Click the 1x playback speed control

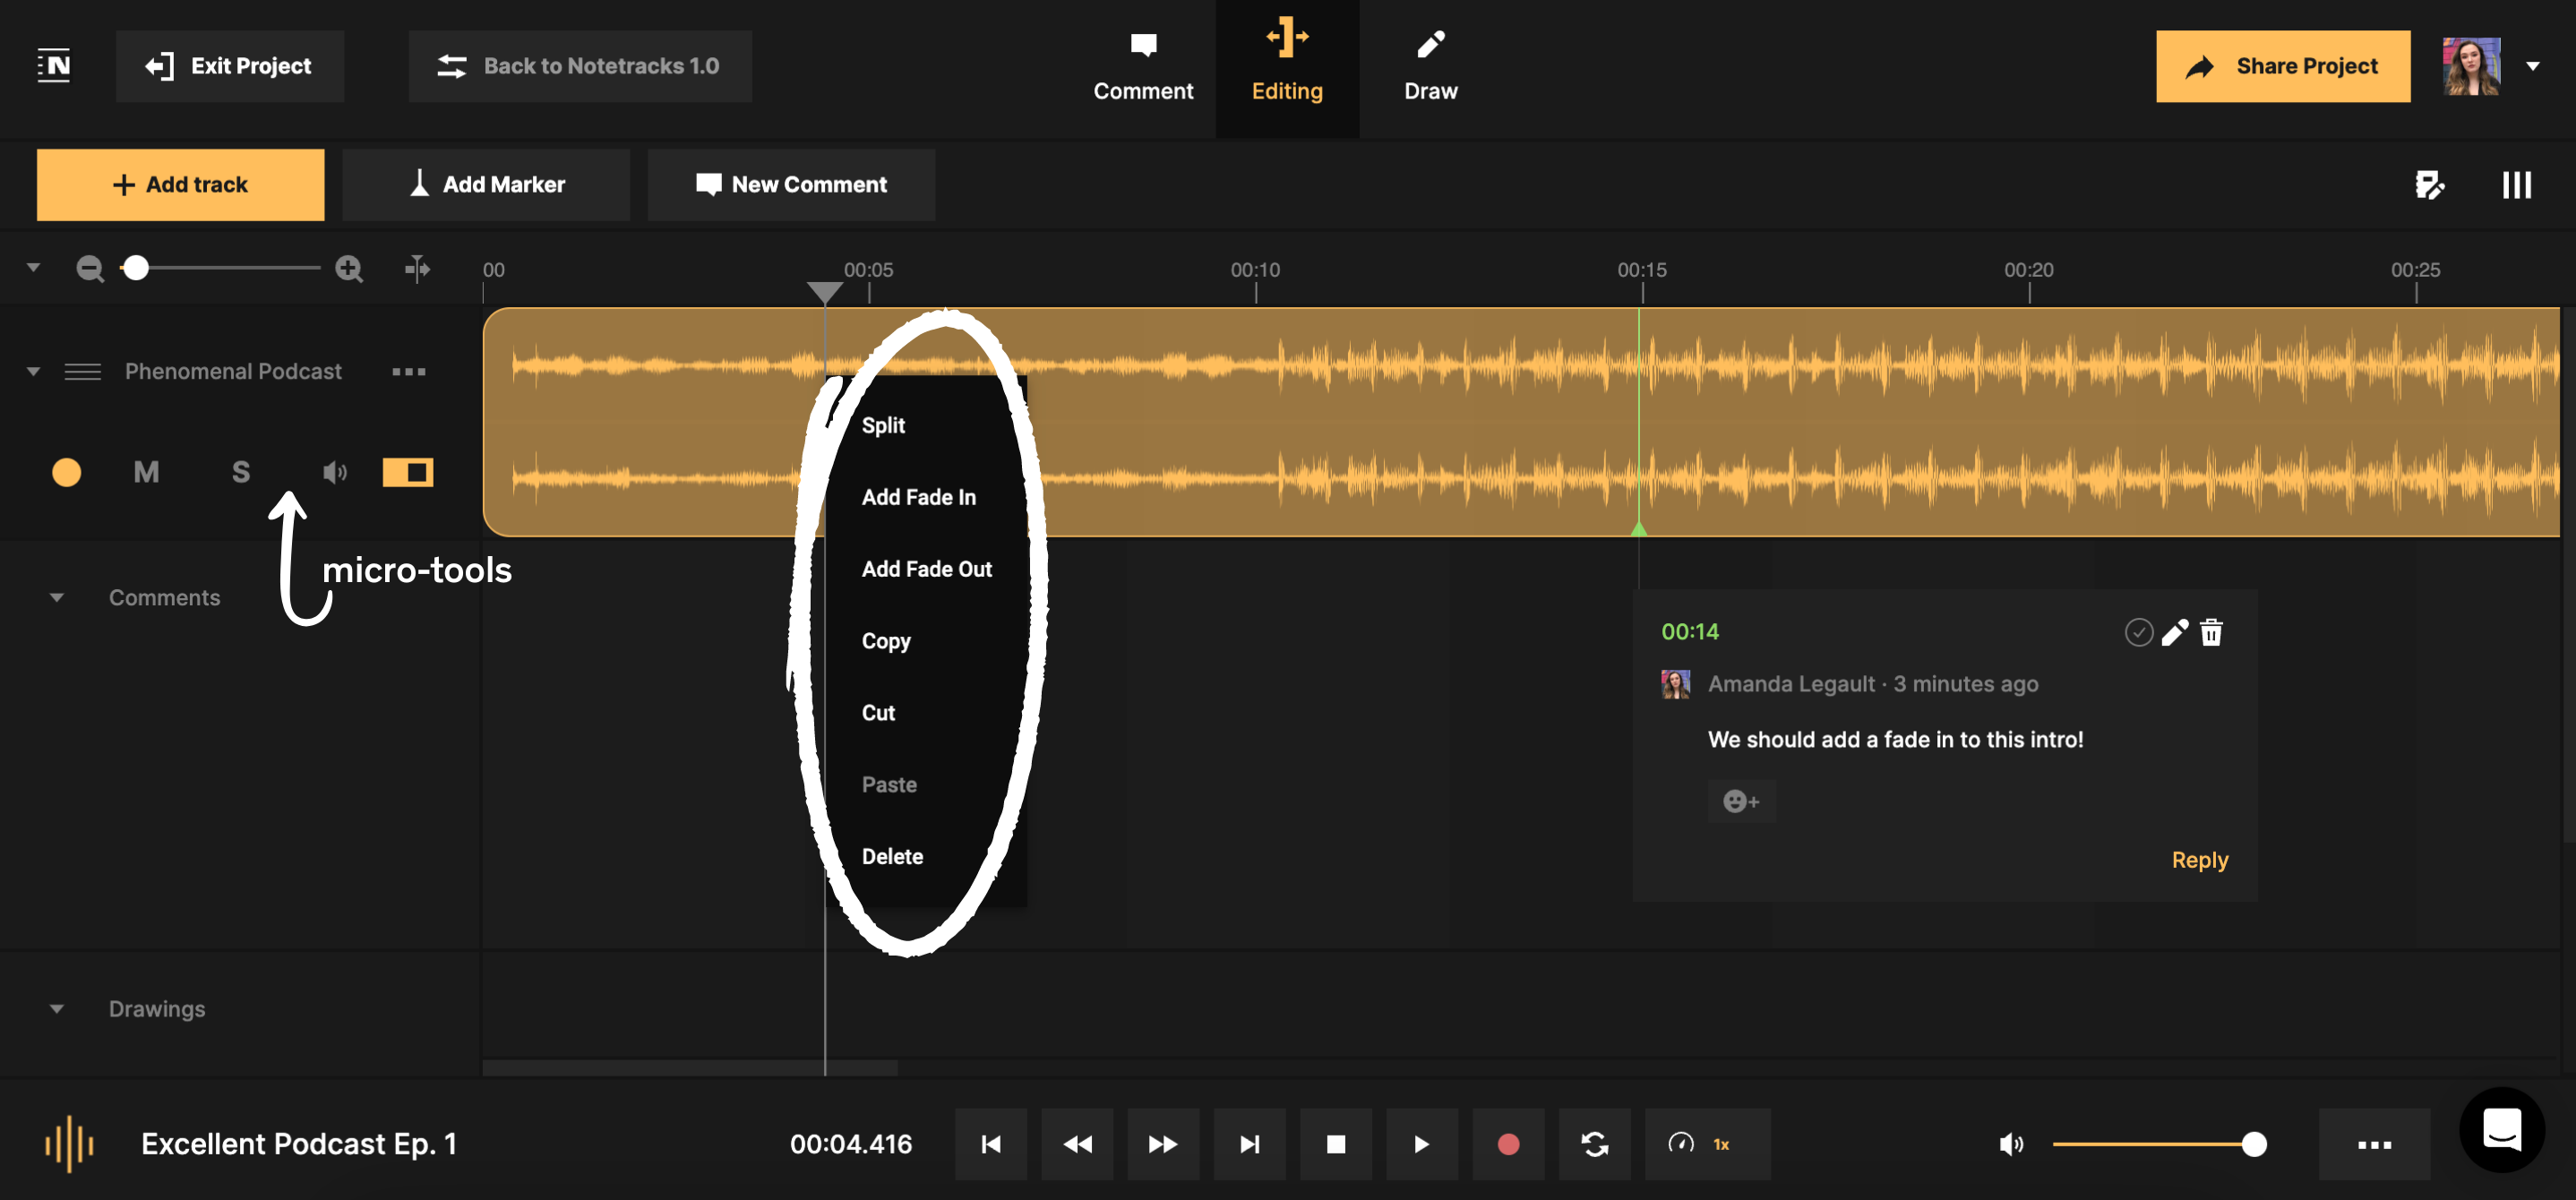[x=1706, y=1144]
